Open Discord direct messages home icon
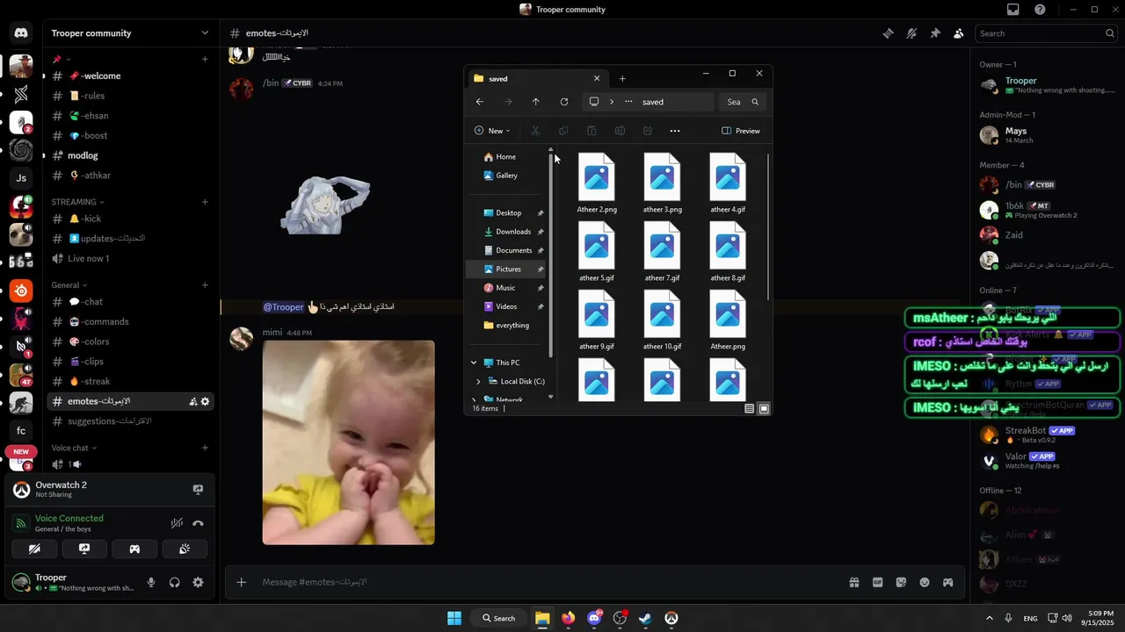Image resolution: width=1125 pixels, height=632 pixels. tap(21, 33)
